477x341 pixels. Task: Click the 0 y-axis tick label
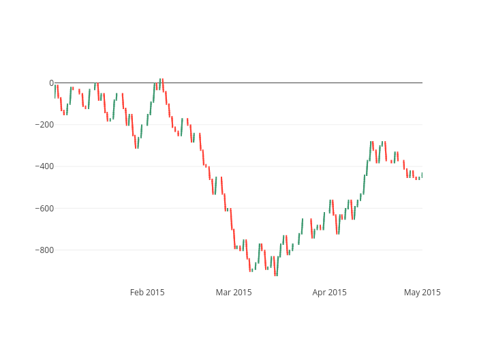51,83
